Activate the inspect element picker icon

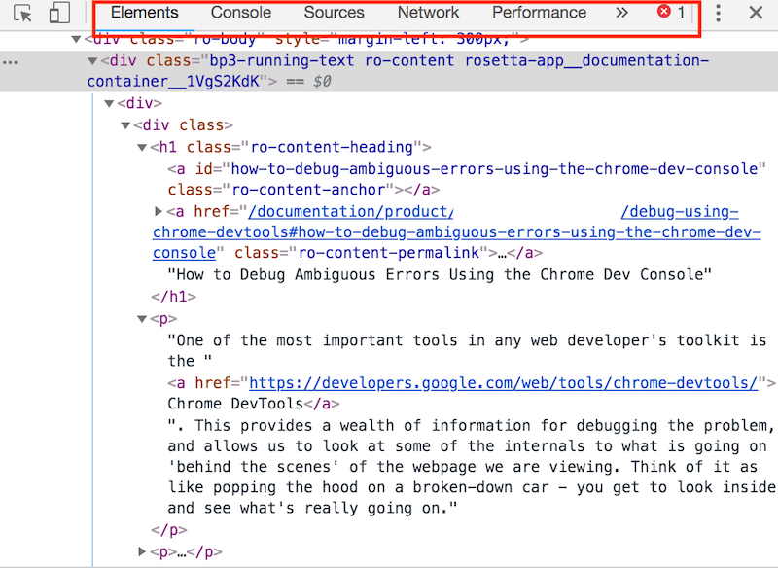22,13
